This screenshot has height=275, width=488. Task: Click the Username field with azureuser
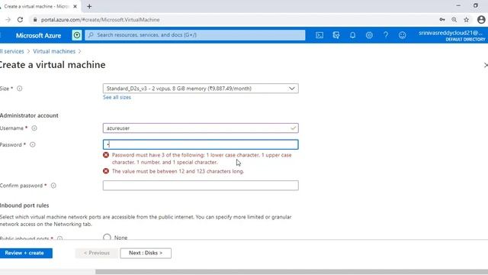coord(201,128)
